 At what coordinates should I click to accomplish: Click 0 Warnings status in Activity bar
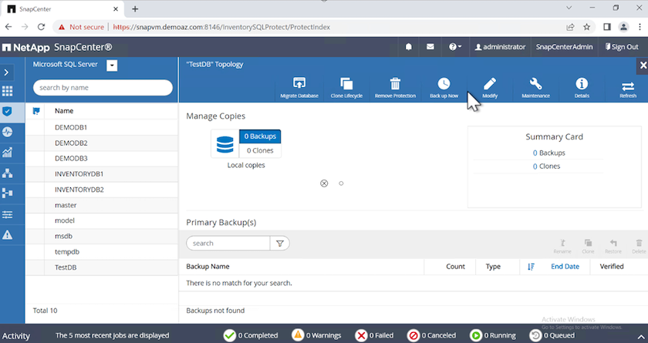click(x=316, y=335)
